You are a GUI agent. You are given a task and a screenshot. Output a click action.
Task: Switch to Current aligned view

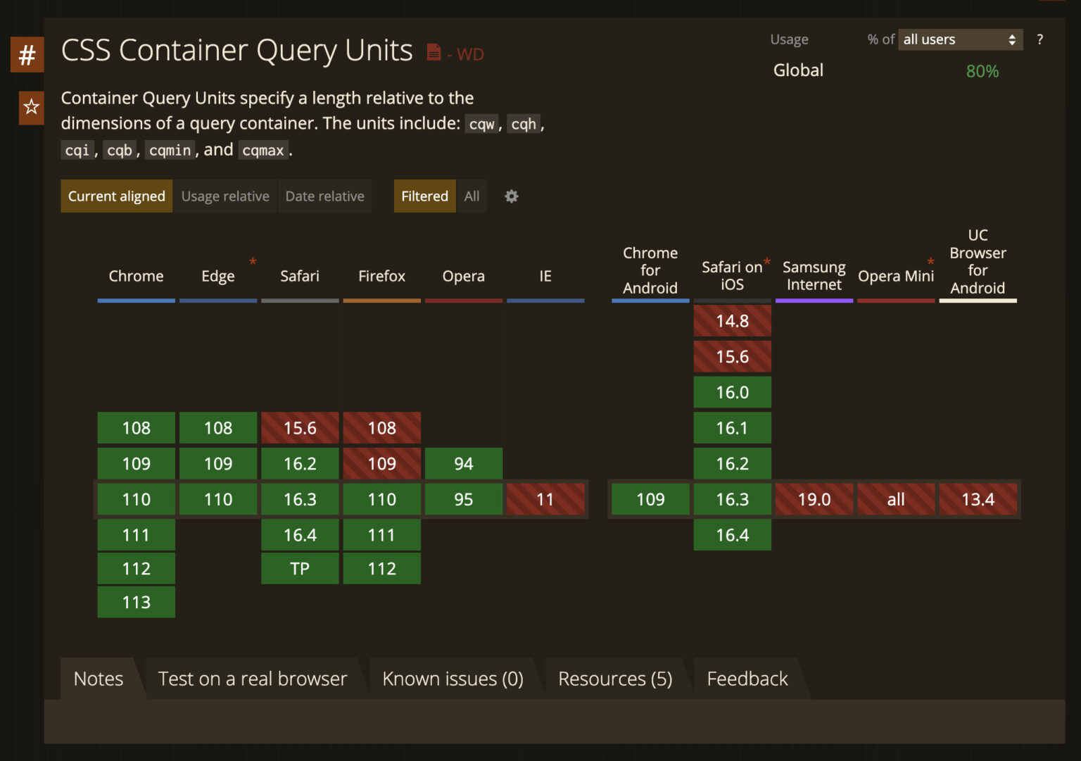coord(117,196)
